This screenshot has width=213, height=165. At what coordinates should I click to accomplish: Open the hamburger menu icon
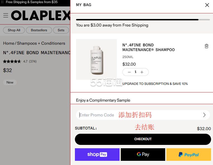click(6, 15)
